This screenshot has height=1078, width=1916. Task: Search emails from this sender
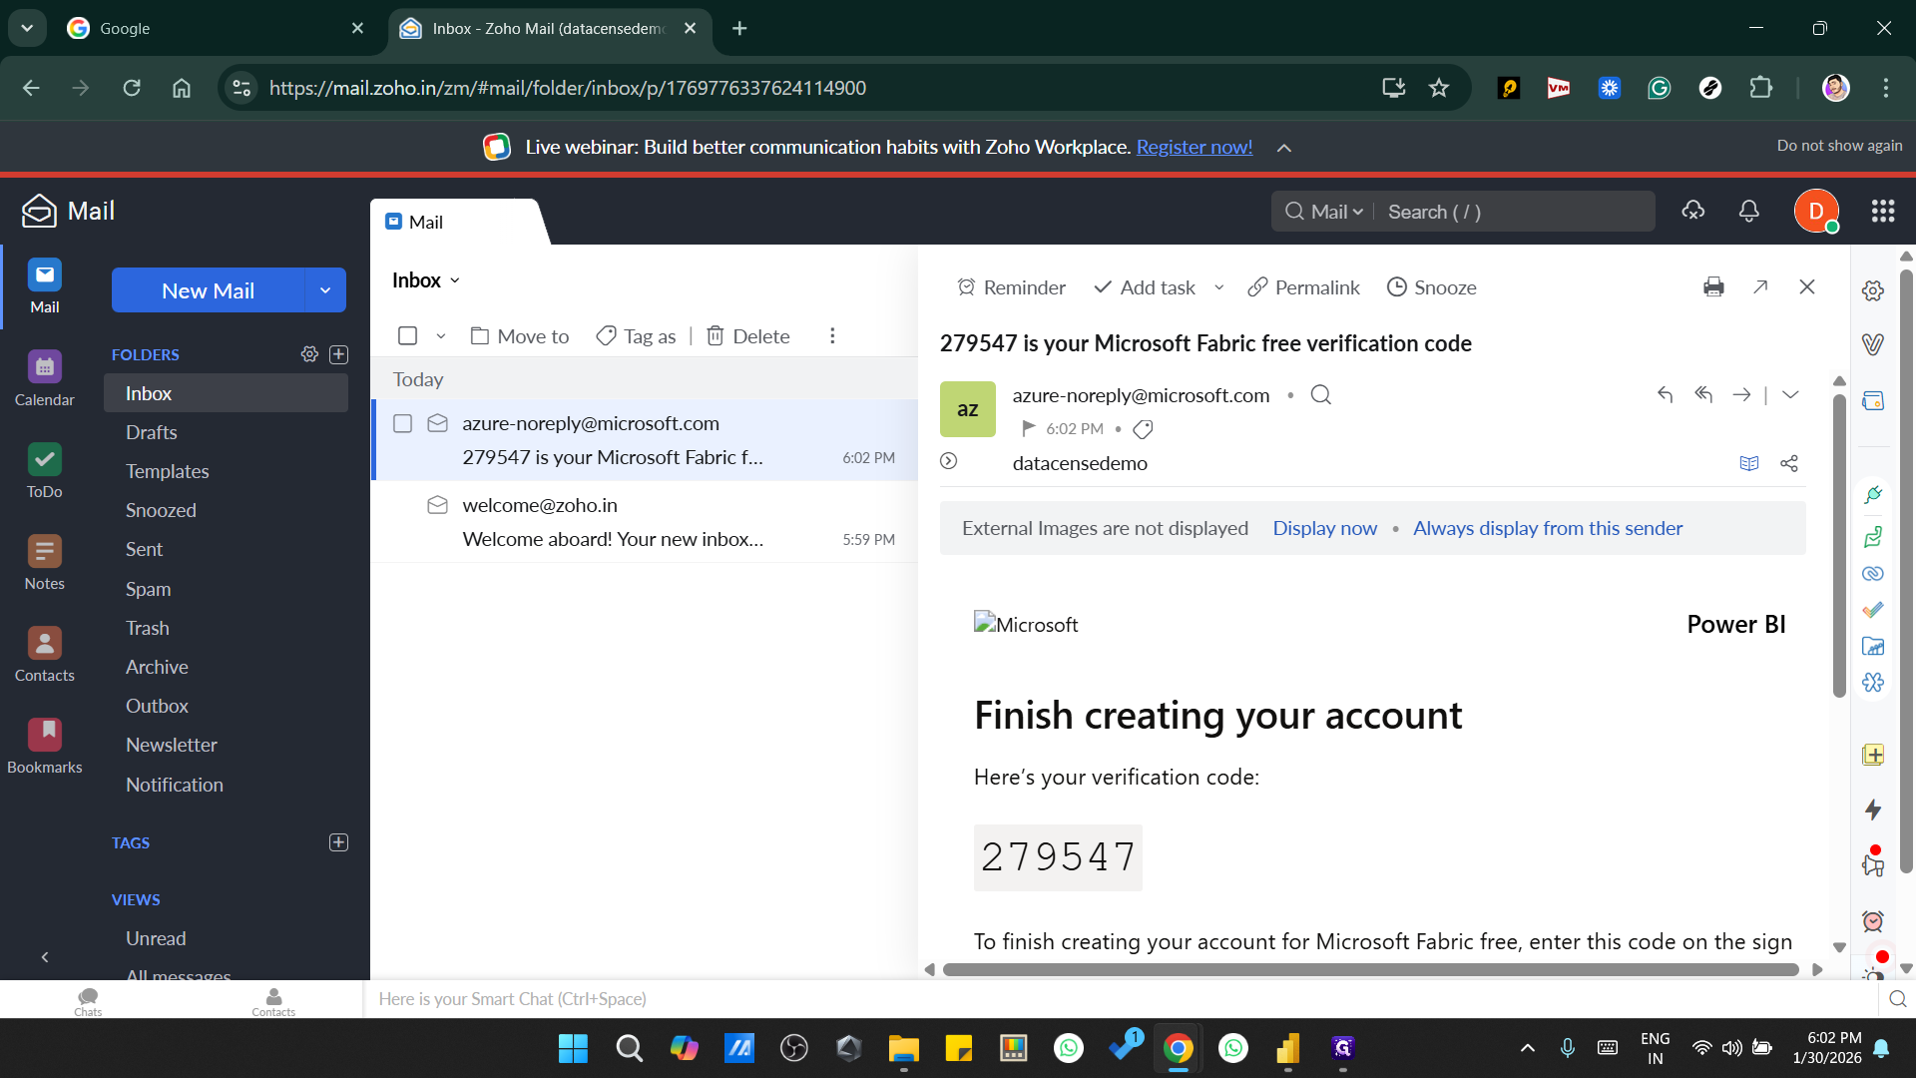tap(1320, 394)
